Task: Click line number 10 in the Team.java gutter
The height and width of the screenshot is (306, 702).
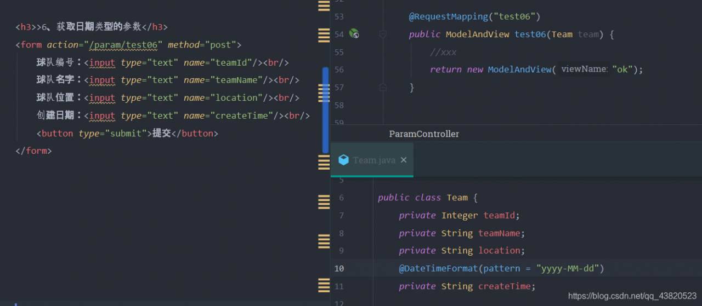Action: pyautogui.click(x=339, y=268)
